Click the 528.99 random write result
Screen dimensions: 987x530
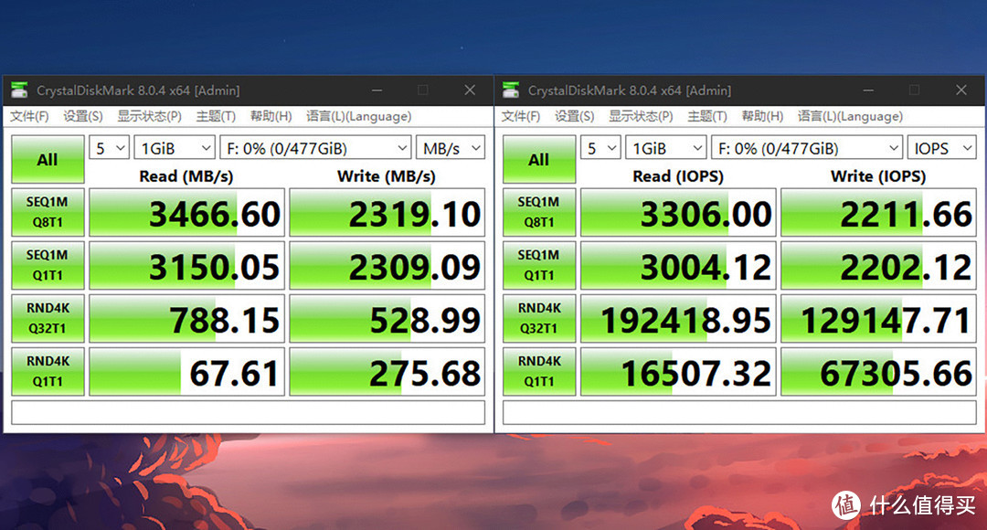point(387,319)
